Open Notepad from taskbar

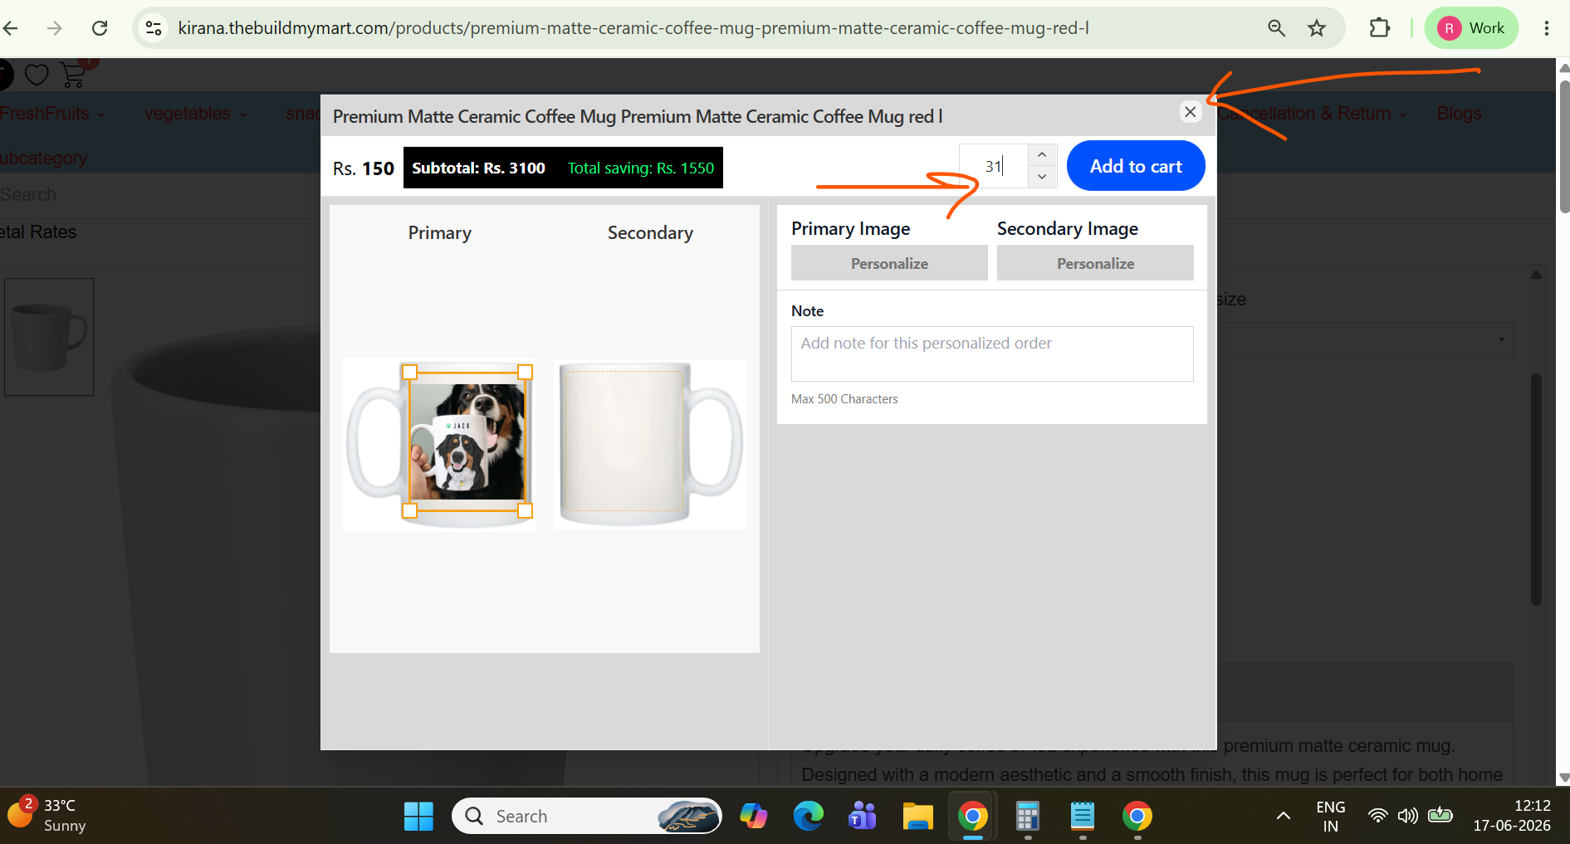click(1083, 817)
